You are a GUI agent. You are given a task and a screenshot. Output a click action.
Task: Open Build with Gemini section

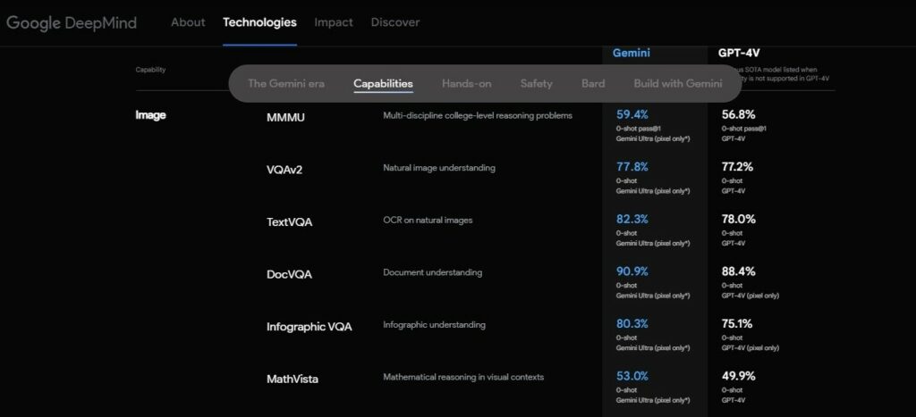678,83
